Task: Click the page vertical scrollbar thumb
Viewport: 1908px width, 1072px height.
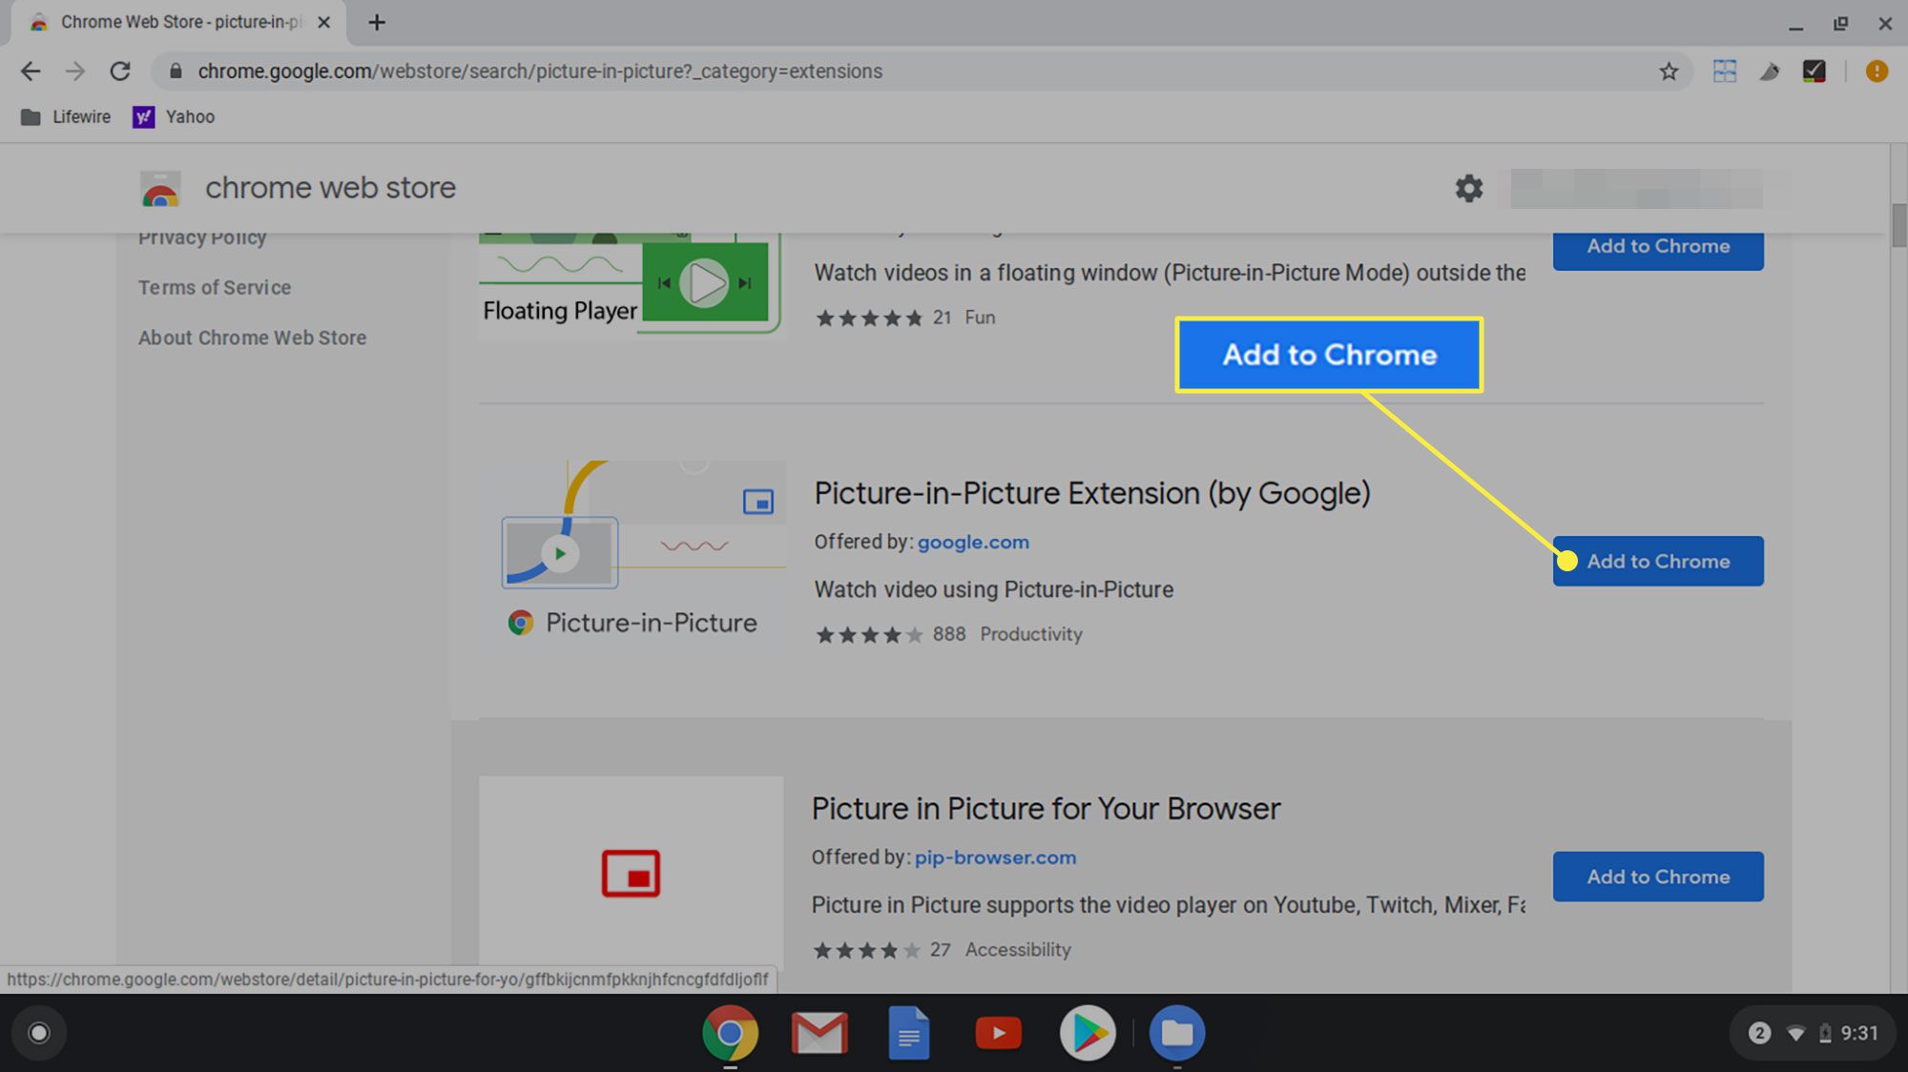Action: click(x=1898, y=225)
